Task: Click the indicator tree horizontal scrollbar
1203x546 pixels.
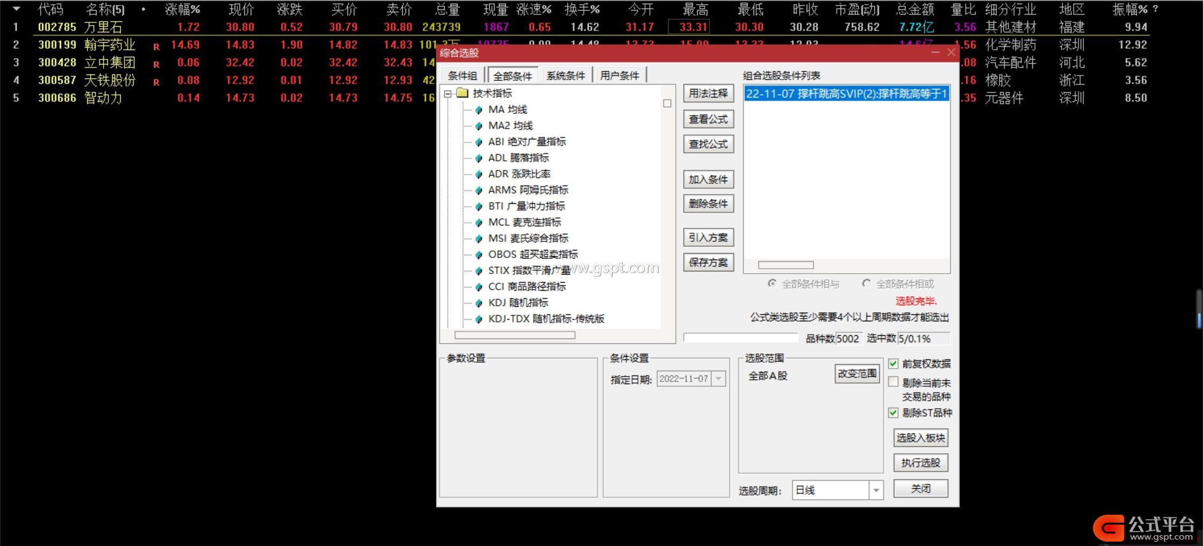Action: tap(514, 335)
